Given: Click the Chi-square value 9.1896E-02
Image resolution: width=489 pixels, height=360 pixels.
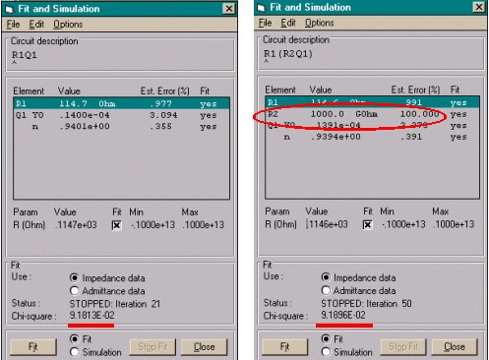Looking at the screenshot, I should tap(343, 315).
